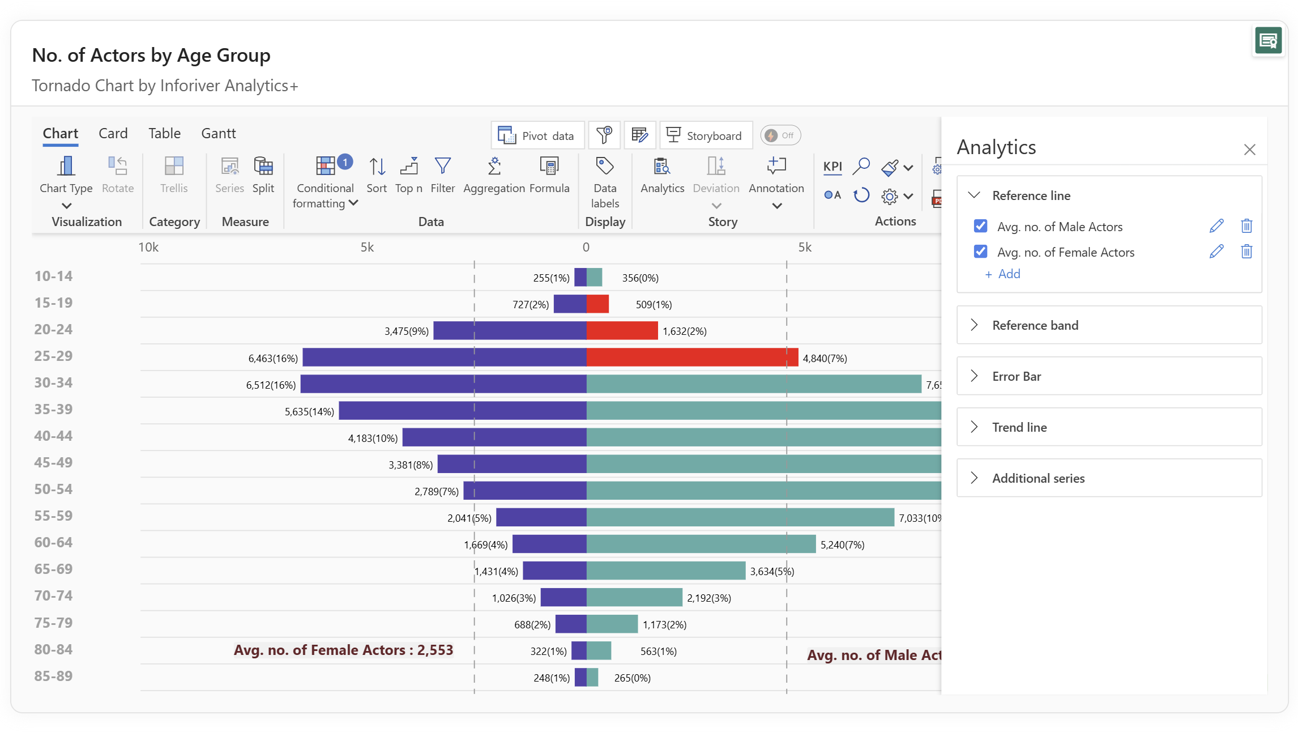Edit the Avg. no. of Male Actors line
The image size is (1298, 732).
[1216, 226]
